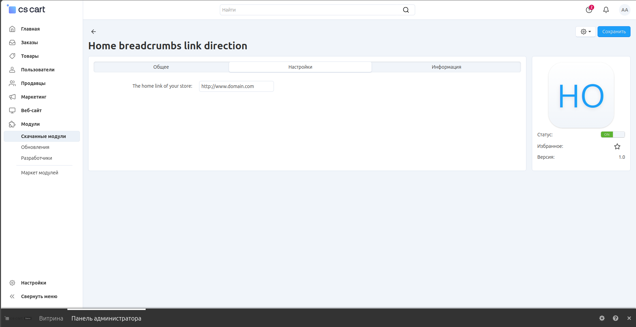Collapse the menu via Свернуть меню
The height and width of the screenshot is (327, 636).
(x=39, y=296)
